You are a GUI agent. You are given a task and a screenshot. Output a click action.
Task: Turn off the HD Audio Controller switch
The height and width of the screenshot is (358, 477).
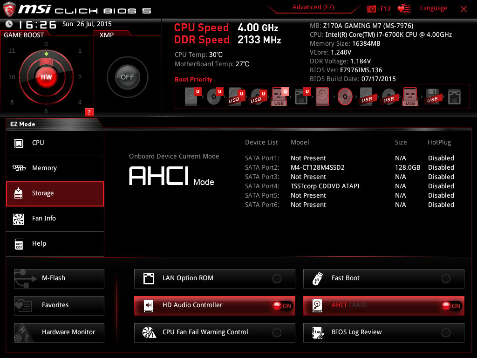point(282,306)
